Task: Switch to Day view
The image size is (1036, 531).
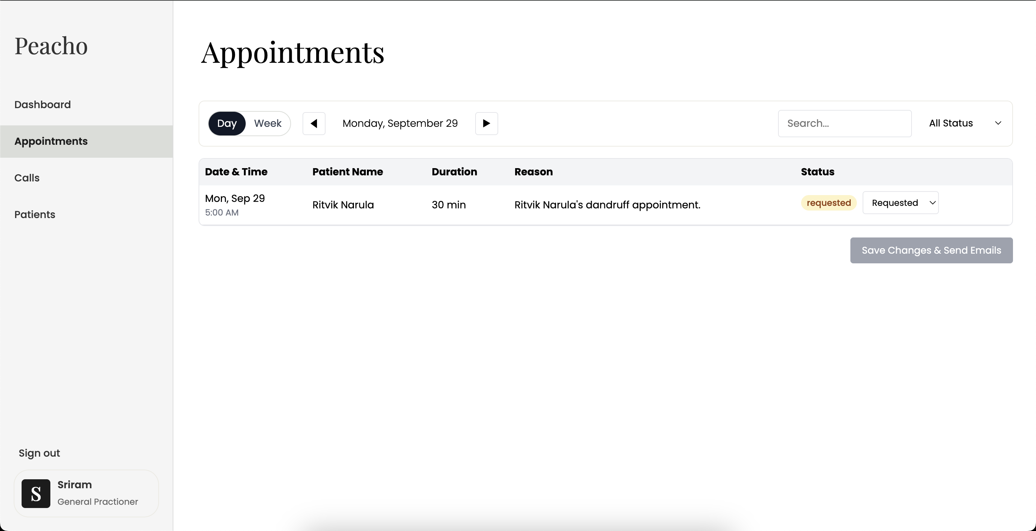Action: click(x=227, y=123)
